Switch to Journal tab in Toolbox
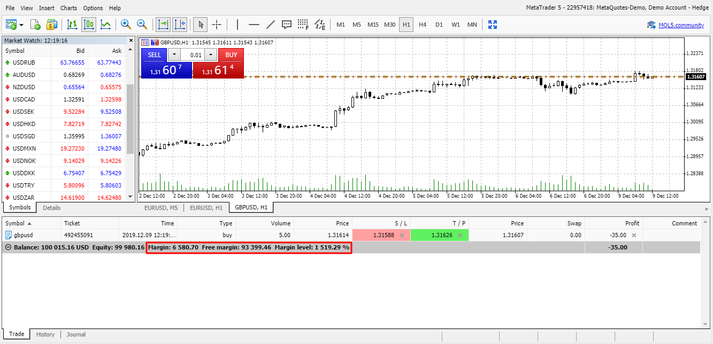713x344 pixels. click(76, 334)
